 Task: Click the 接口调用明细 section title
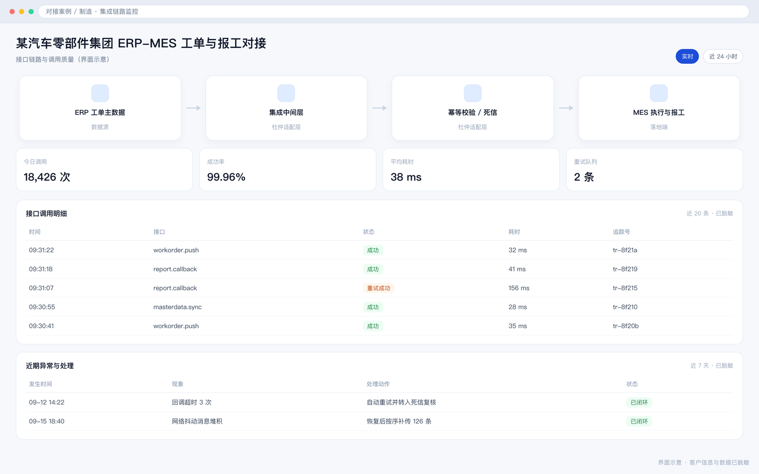pyautogui.click(x=46, y=214)
